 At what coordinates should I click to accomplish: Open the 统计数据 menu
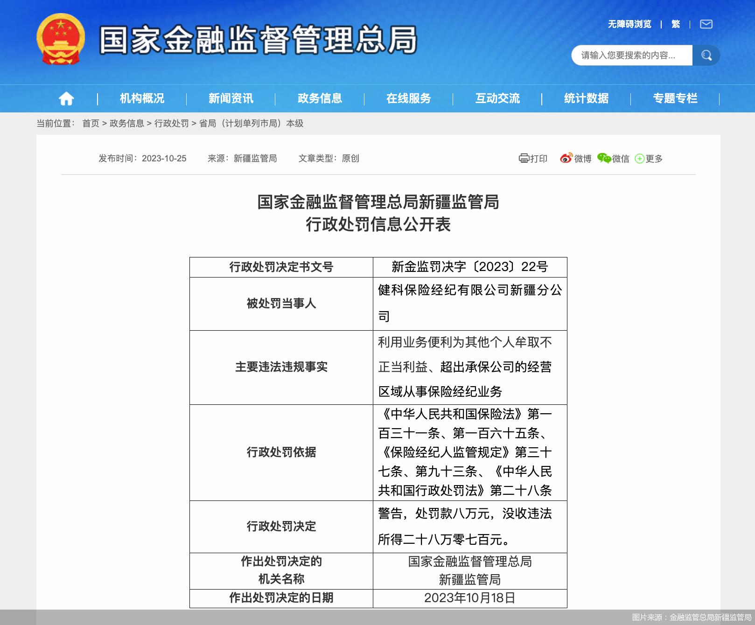pyautogui.click(x=586, y=98)
